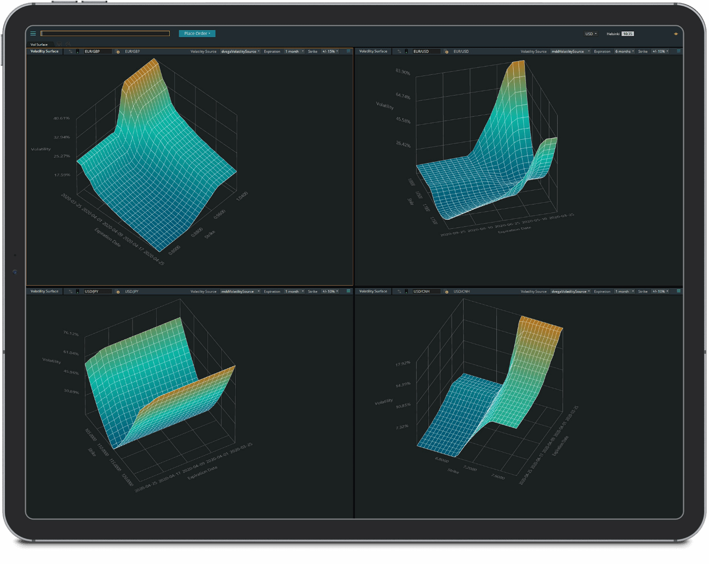Open the main hamburger menu

pyautogui.click(x=33, y=33)
